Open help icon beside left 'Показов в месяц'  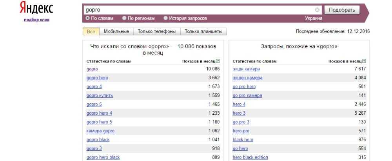point(218,61)
